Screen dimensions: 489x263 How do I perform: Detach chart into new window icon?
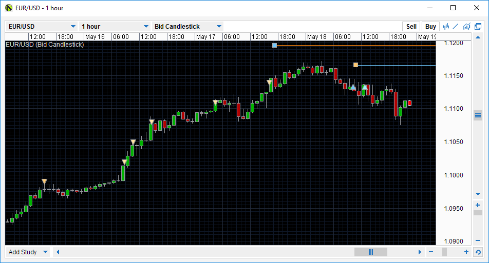478,27
